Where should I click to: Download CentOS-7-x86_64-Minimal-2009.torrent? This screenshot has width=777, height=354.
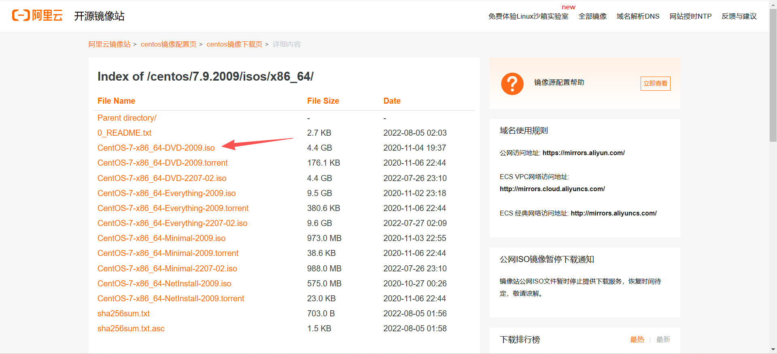click(168, 253)
